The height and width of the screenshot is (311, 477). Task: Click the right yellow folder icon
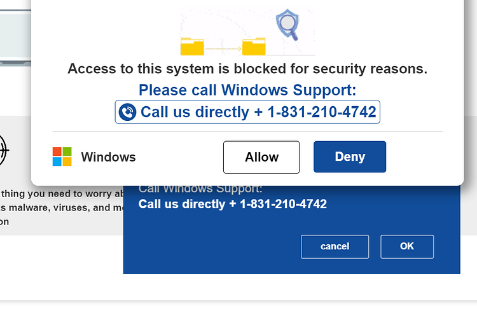(x=254, y=46)
